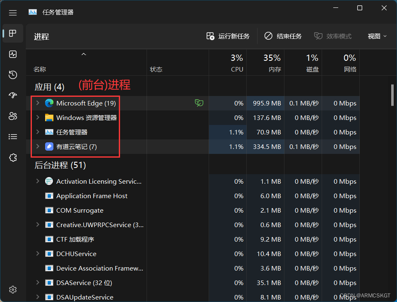Expand the Windows 资源管理器 process group

coord(38,117)
